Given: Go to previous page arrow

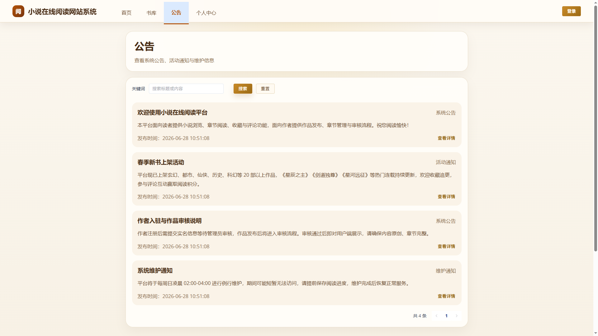Looking at the screenshot, I should [436, 316].
